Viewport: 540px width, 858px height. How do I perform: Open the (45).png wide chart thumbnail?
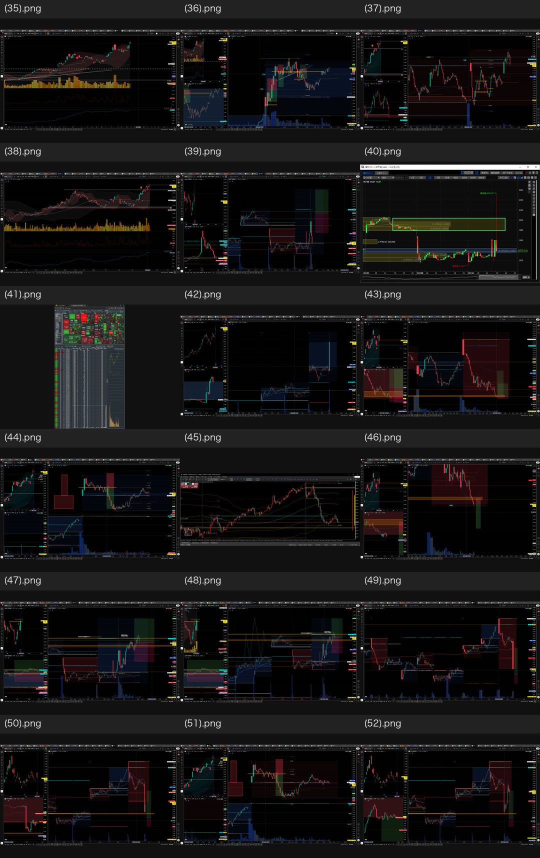point(270,510)
